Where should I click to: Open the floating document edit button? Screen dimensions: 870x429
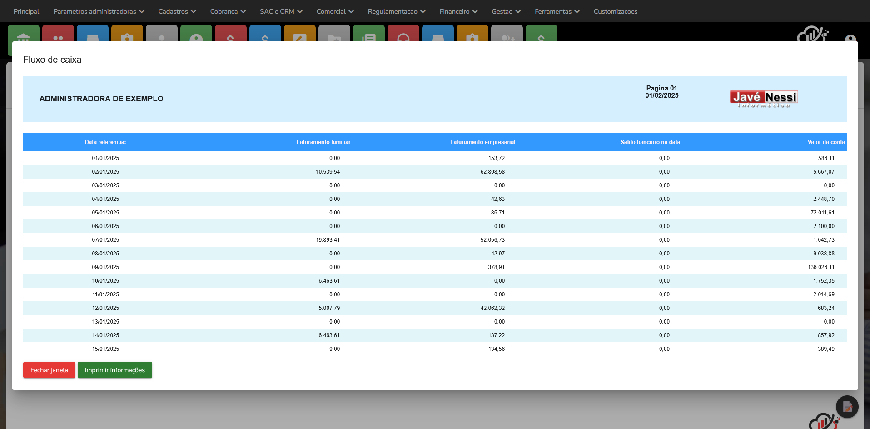[847, 407]
